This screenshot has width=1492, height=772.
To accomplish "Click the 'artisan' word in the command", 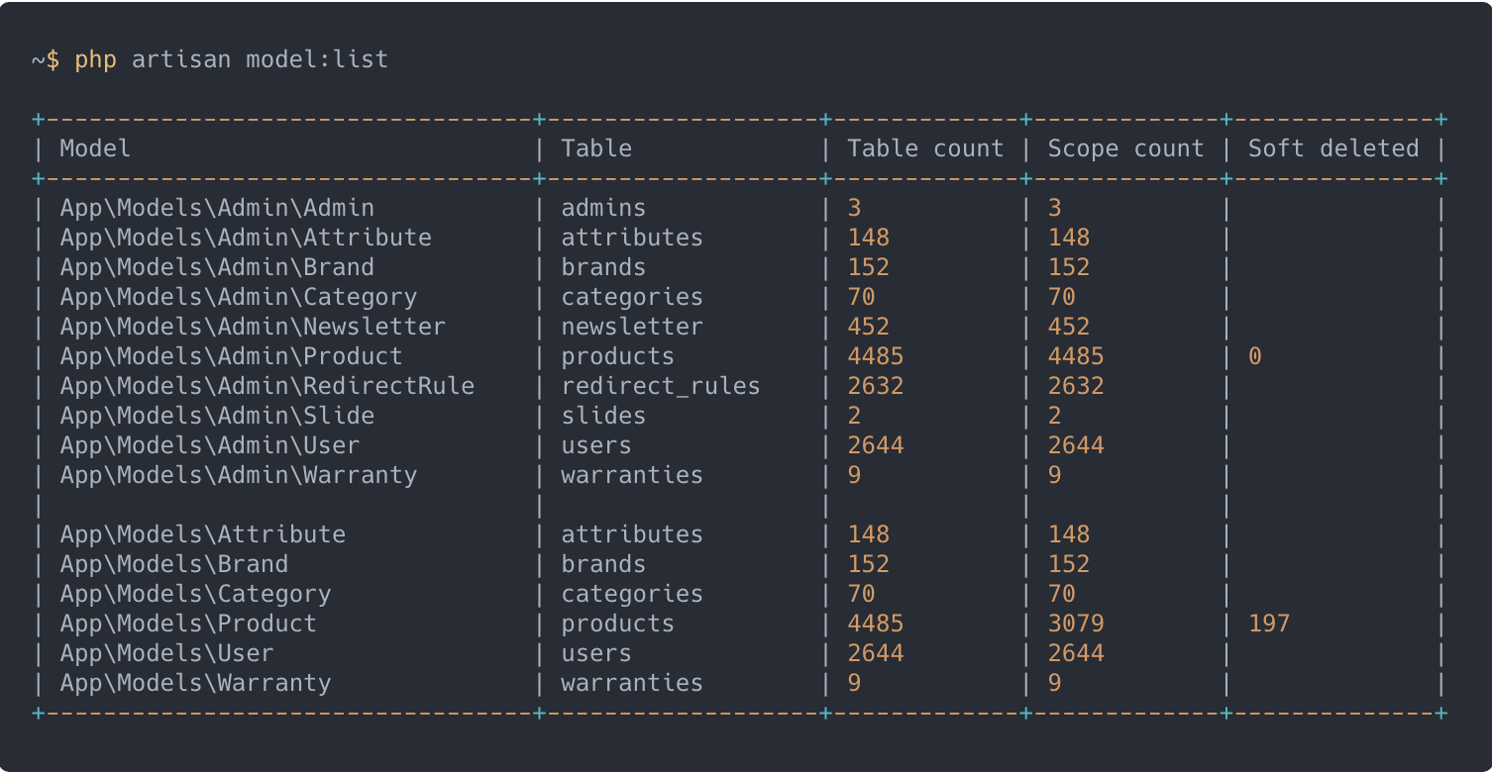I will tap(181, 60).
